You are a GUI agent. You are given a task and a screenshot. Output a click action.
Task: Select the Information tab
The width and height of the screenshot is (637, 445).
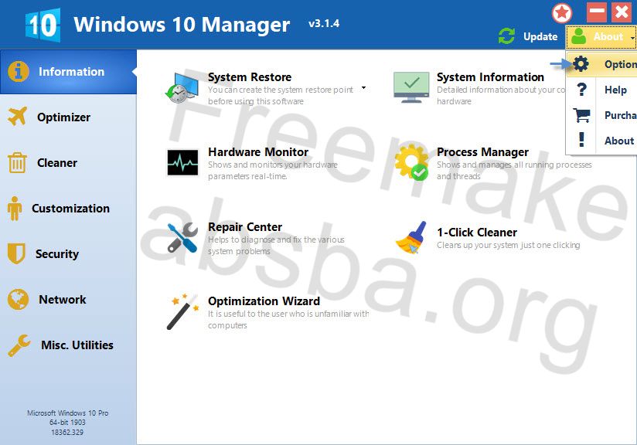click(x=68, y=72)
